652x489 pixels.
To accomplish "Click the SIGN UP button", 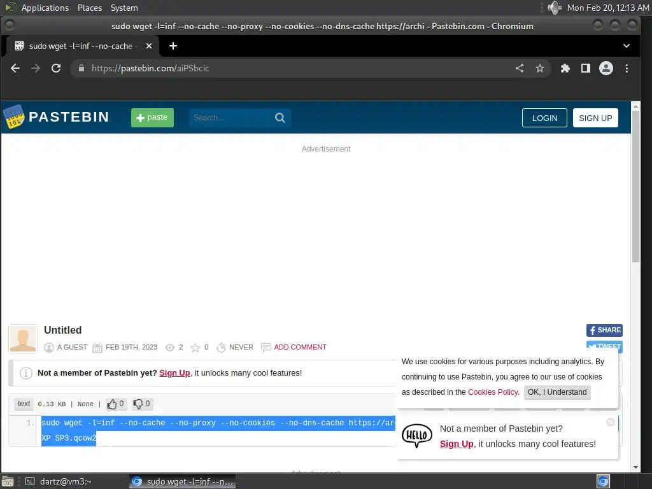I will click(x=595, y=118).
